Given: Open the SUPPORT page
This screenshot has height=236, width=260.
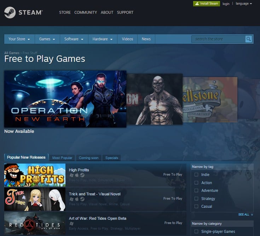Looking at the screenshot, I should pyautogui.click(x=125, y=12).
